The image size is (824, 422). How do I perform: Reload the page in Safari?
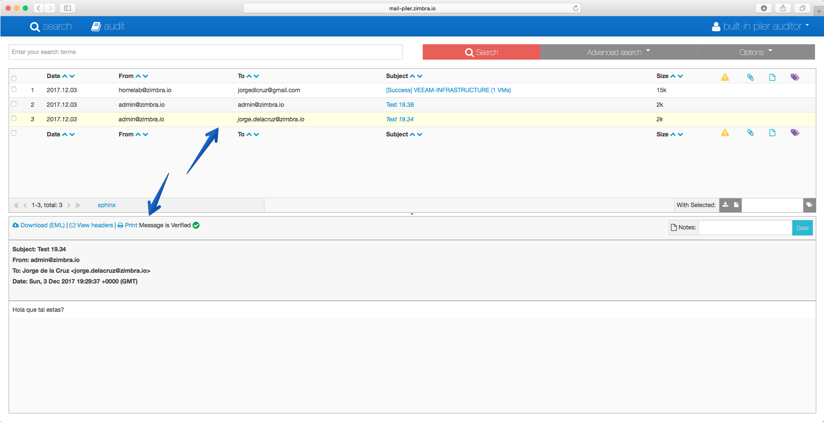576,8
